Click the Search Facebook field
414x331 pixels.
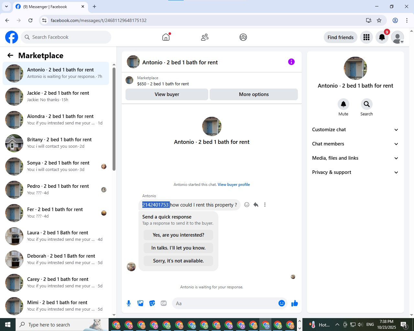66,37
